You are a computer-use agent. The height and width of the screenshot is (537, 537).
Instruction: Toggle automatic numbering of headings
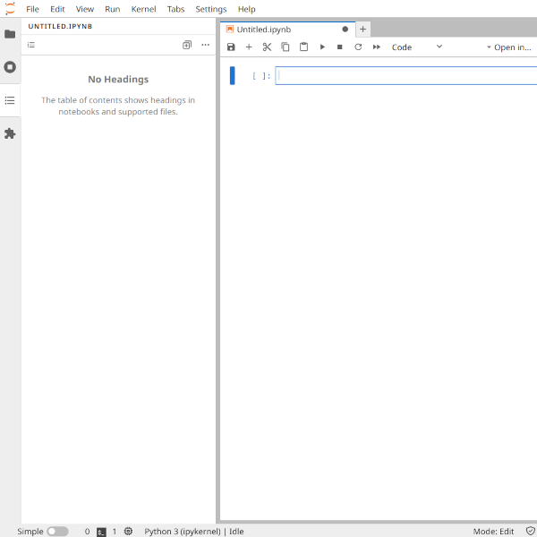point(31,45)
